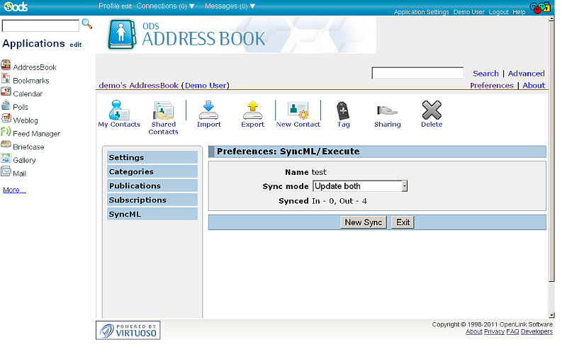Screen dimensions: 567x354
Task: Click the Import contacts icon
Action: [208, 110]
